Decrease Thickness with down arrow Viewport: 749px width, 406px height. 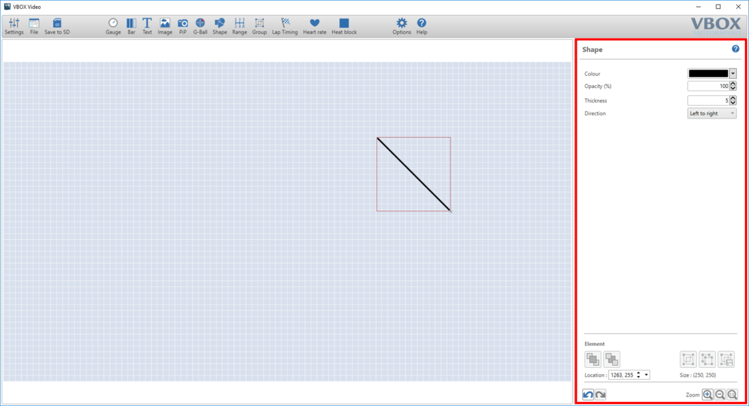733,103
